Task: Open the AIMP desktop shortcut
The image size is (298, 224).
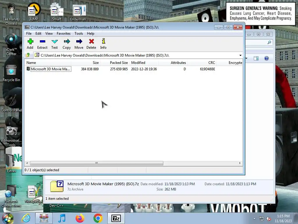Action: coord(34,11)
